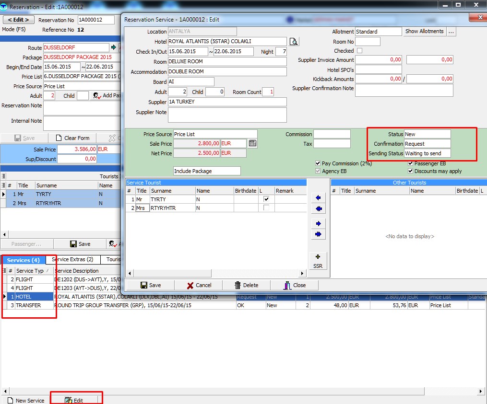Open the sale price calculator icon
487x404 pixels.
[x=253, y=143]
